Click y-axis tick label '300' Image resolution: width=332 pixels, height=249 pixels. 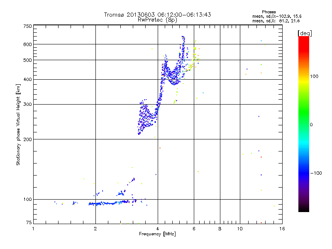click(x=28, y=105)
